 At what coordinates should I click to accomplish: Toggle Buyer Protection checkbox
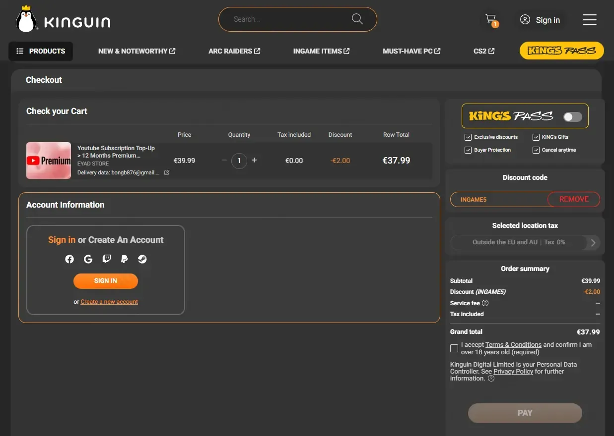point(468,150)
